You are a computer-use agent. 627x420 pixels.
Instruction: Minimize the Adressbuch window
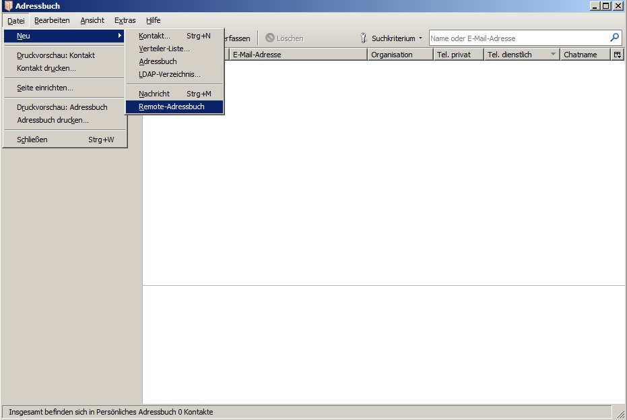click(595, 6)
